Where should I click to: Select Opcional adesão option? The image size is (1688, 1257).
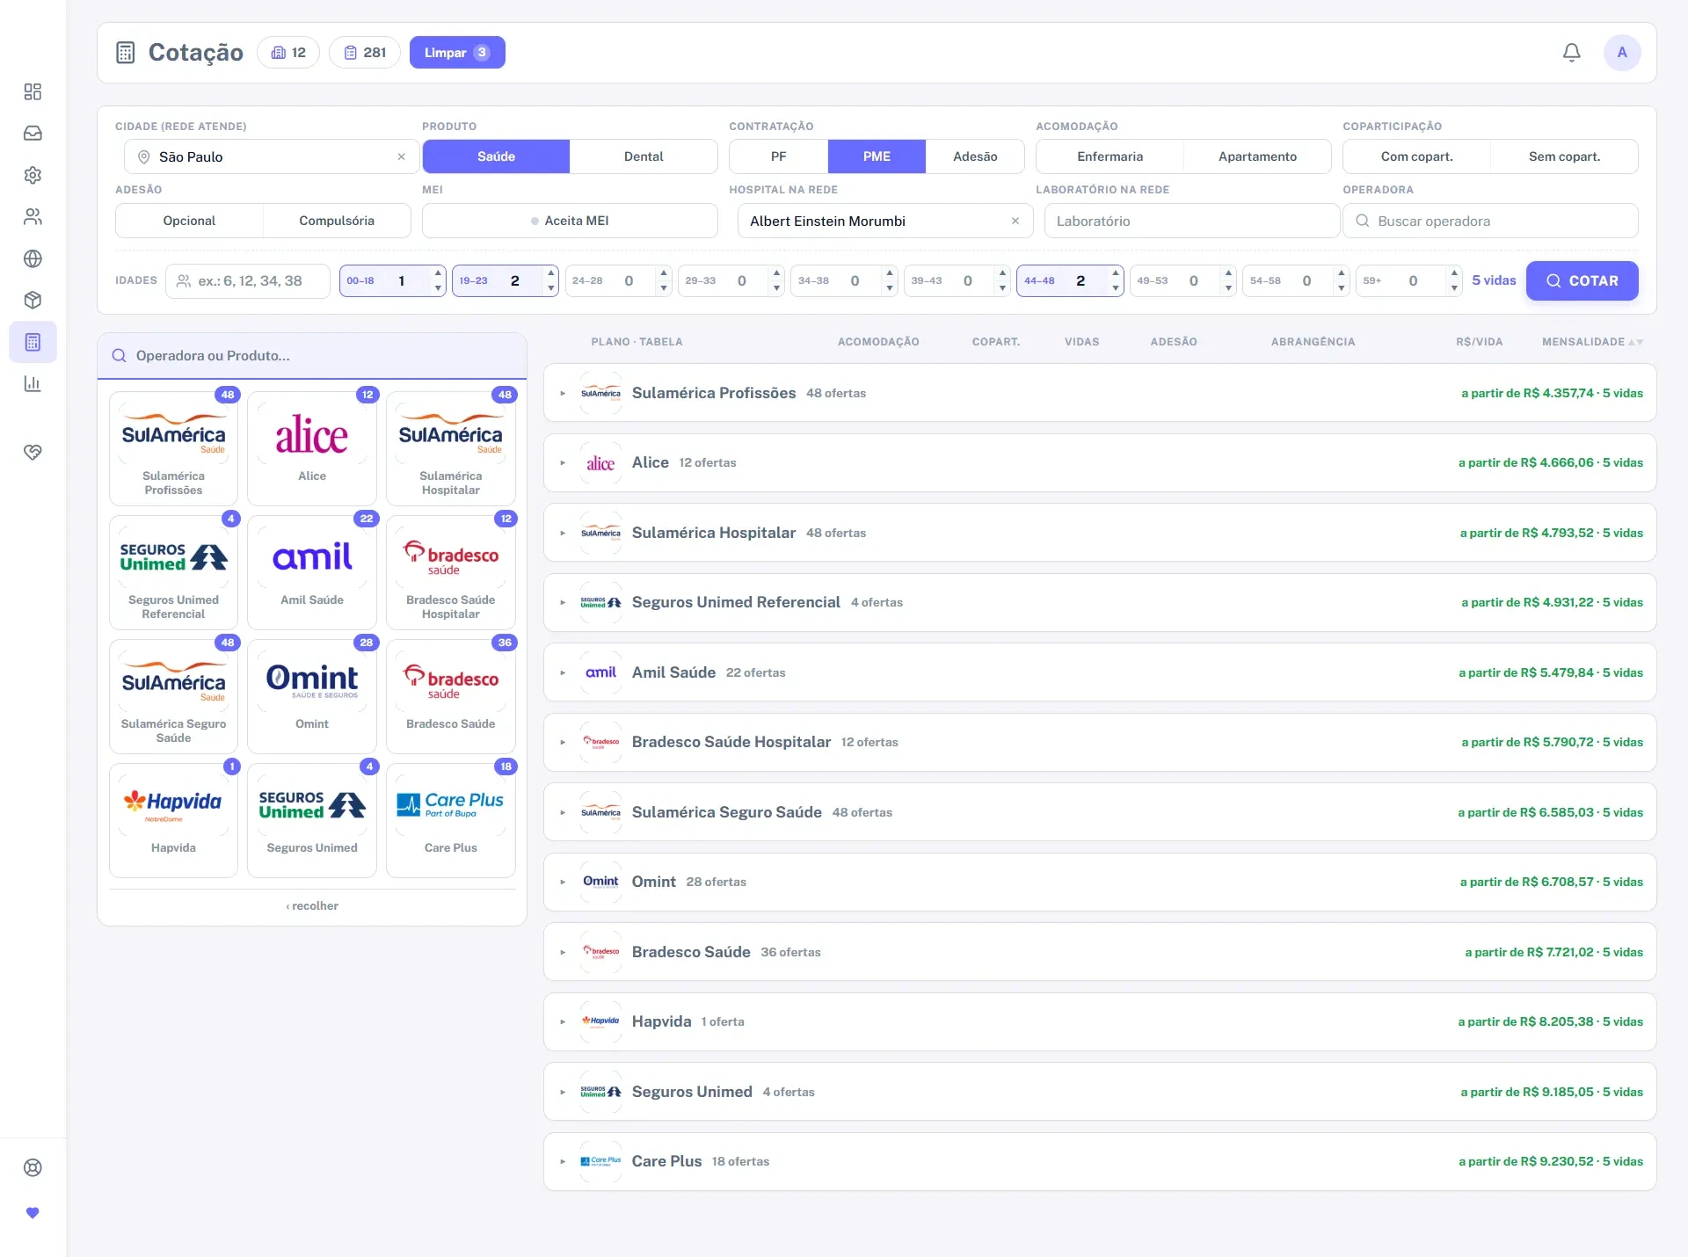pyautogui.click(x=189, y=221)
